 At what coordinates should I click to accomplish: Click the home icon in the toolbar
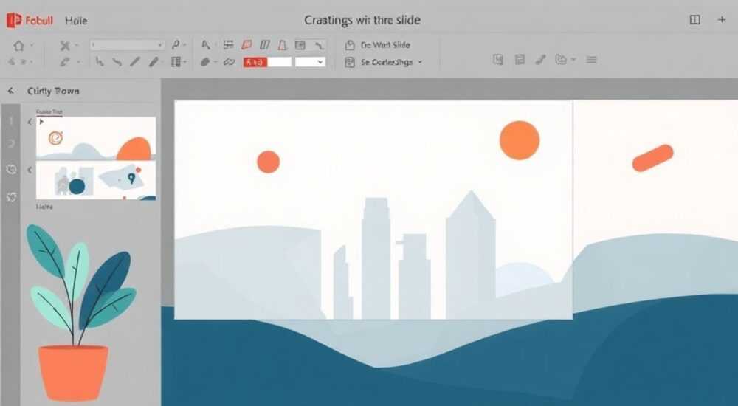(19, 46)
